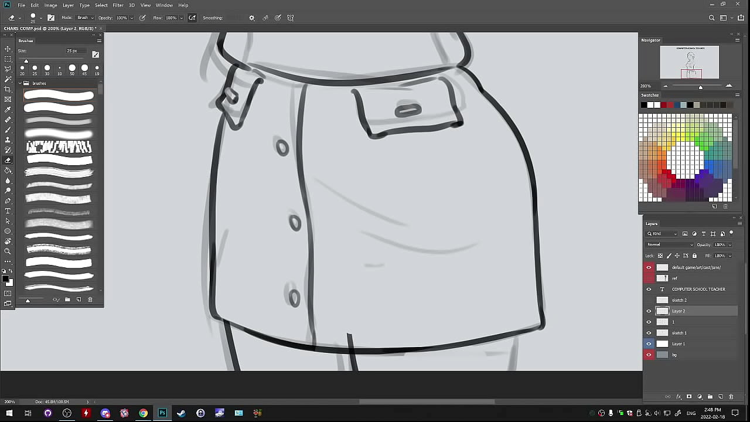Hide the COMPUTER SCHOOL TEACHER text layer

coord(649,289)
